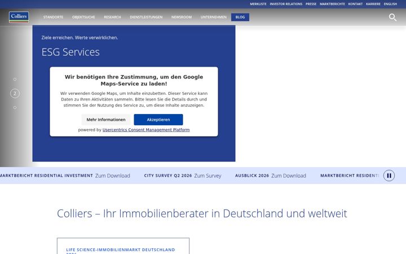Open the Karriere link
This screenshot has height=254, width=406.
[x=373, y=4]
